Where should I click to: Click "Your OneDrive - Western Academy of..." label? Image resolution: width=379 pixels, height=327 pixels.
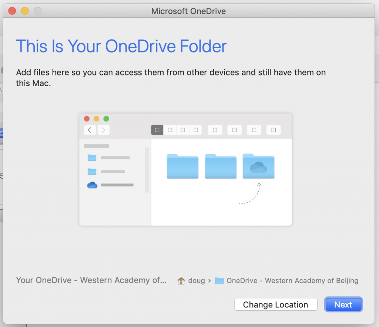coord(91,280)
